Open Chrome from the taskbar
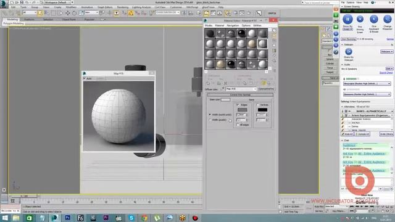This screenshot has height=222, width=395. click(144, 218)
